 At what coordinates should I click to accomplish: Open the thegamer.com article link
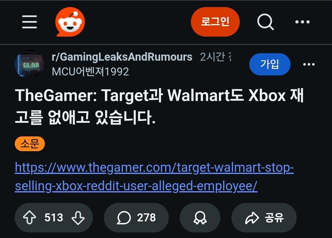[x=154, y=177]
